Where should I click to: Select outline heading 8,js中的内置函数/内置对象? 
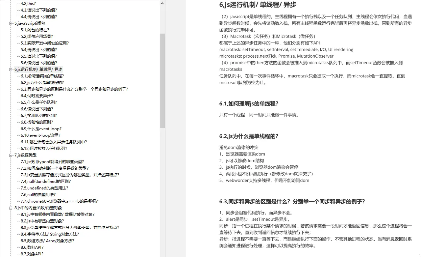click(x=38, y=208)
